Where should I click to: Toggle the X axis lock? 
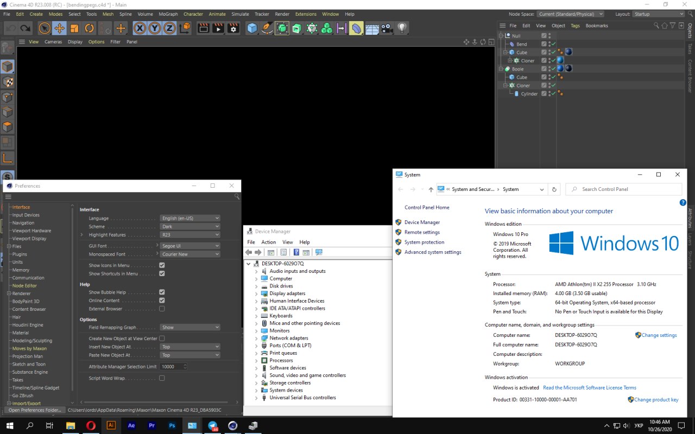[x=140, y=28]
